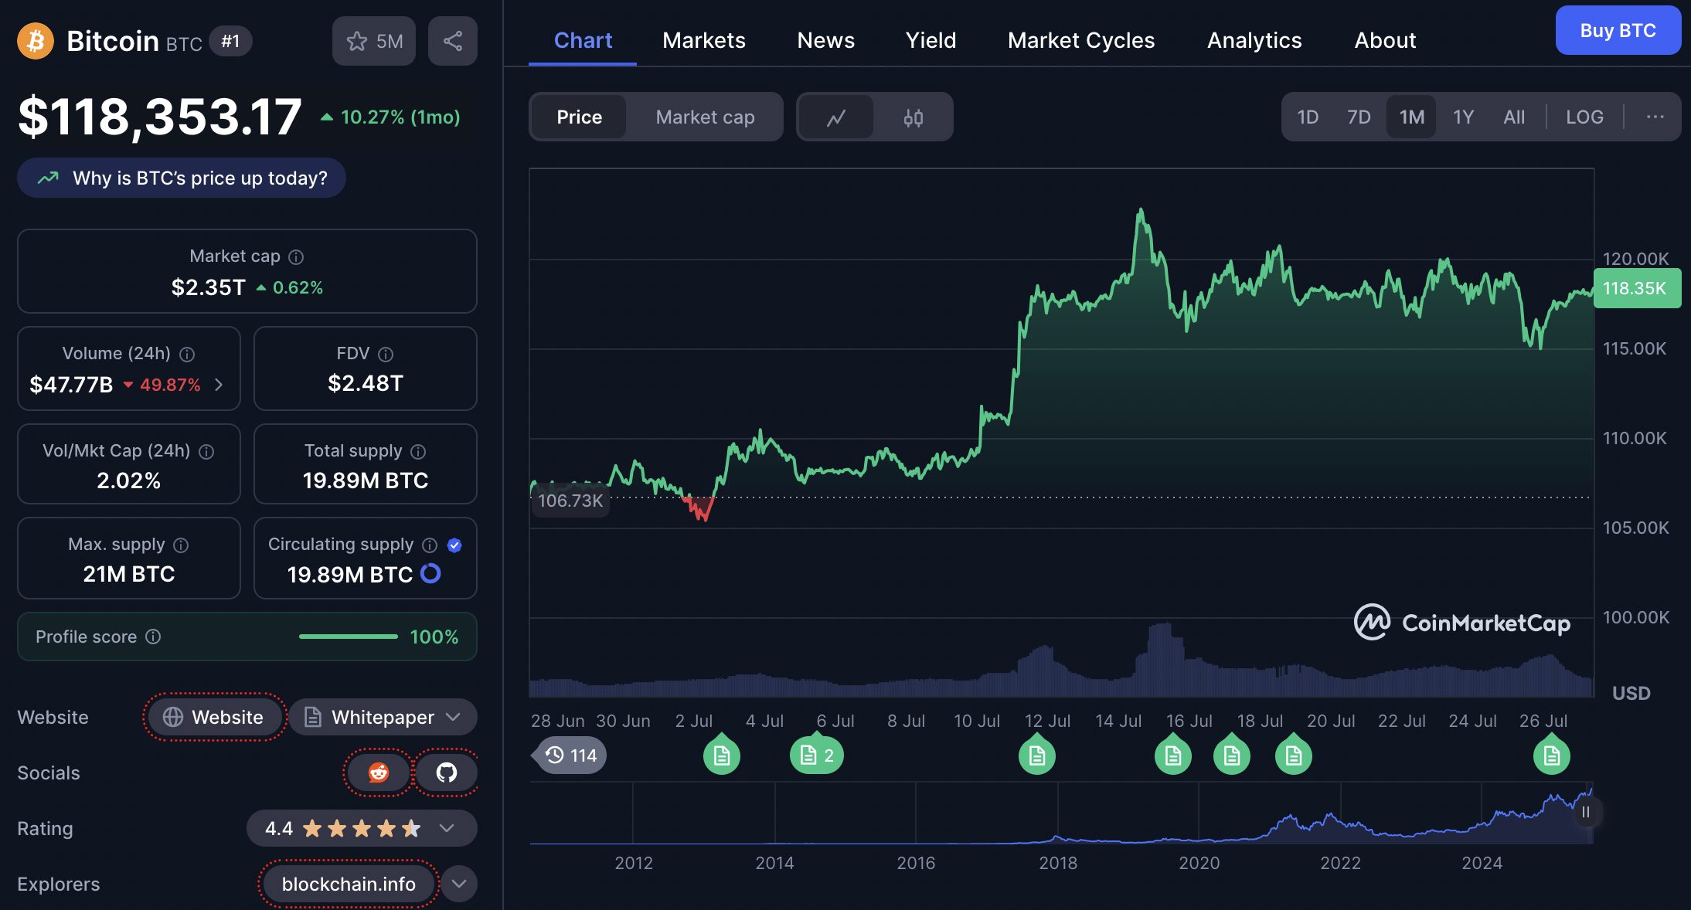Click the 118.35K current price label
Screen dimensions: 1691x910
pos(1637,288)
